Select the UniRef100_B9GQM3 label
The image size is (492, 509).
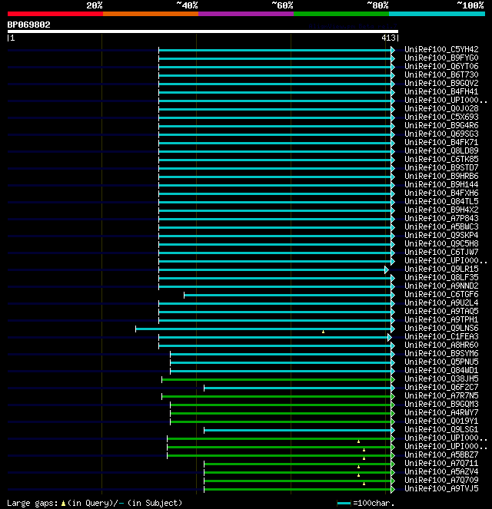441,404
